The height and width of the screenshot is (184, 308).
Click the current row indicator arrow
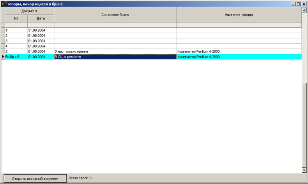[x=3, y=57]
